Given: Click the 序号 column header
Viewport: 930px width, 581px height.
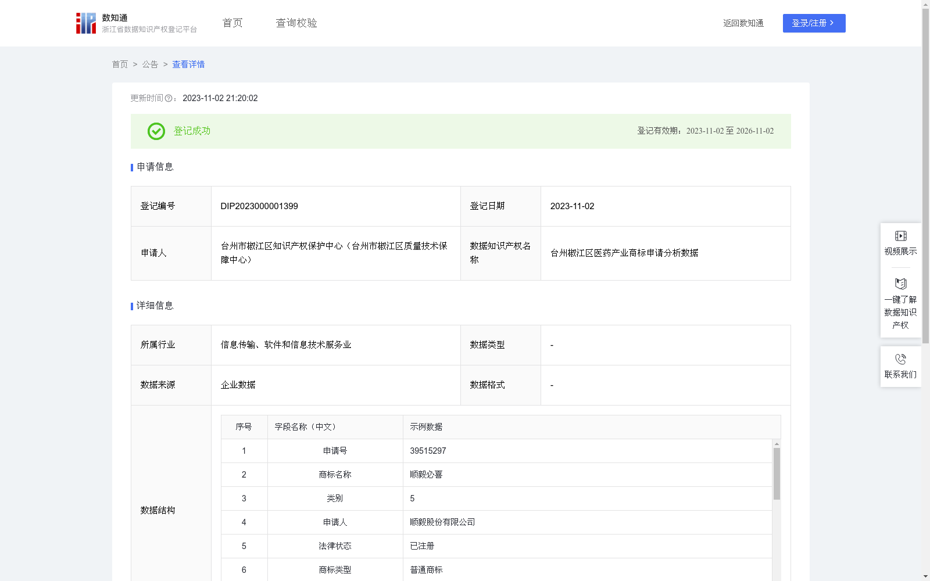Looking at the screenshot, I should [244, 427].
